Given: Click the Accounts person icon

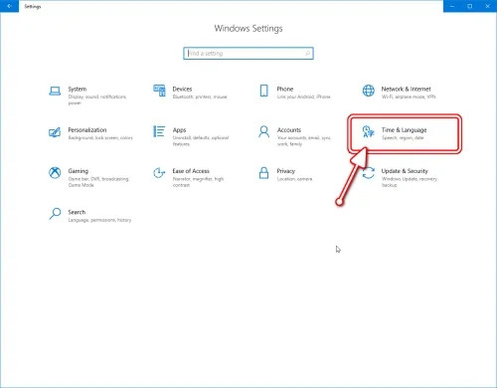Looking at the screenshot, I should (x=263, y=131).
